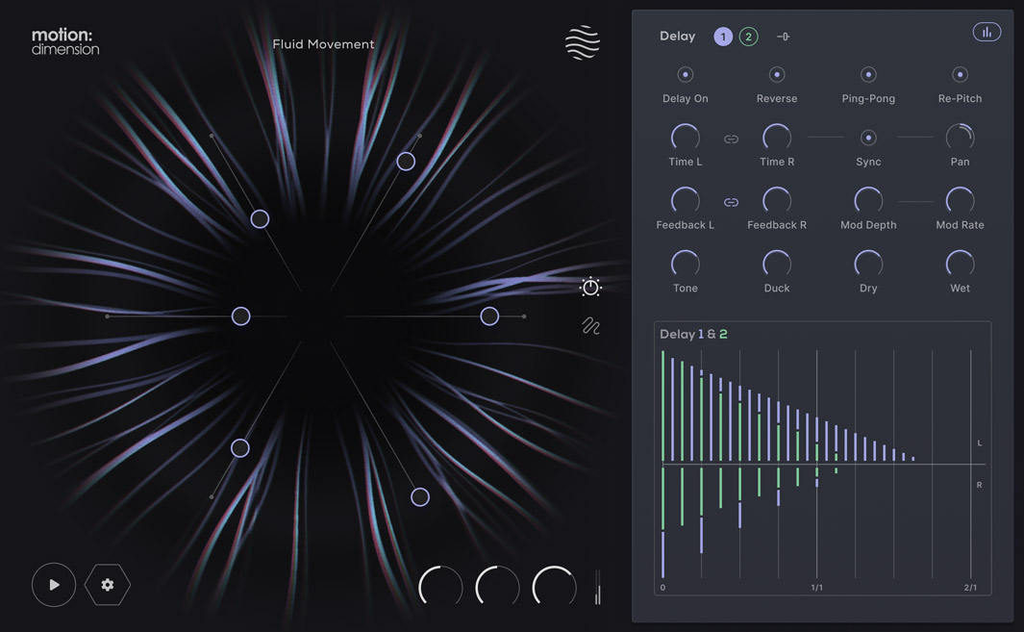Click the crossfader icon next to the Delay tabs
Viewport: 1024px width, 632px height.
tap(783, 36)
